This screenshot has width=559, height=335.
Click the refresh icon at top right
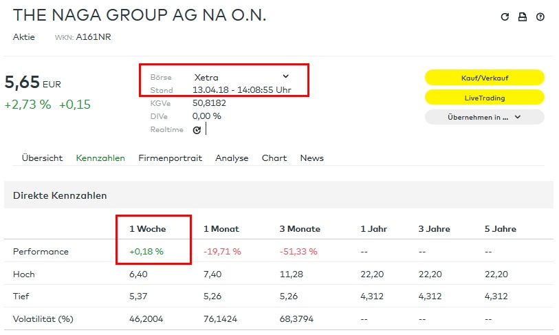click(x=505, y=17)
